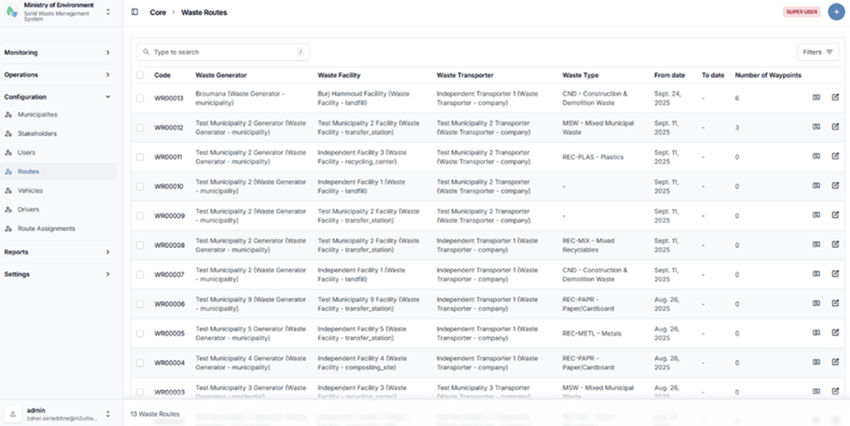The width and height of the screenshot is (850, 426).
Task: Sort by the Code column header
Action: pyautogui.click(x=162, y=76)
